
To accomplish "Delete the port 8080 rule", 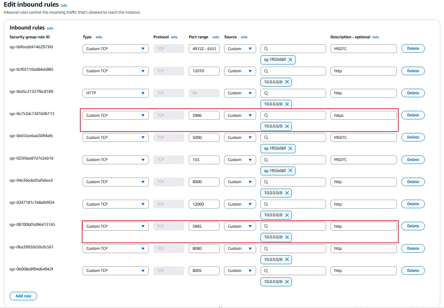I will point(413,249).
